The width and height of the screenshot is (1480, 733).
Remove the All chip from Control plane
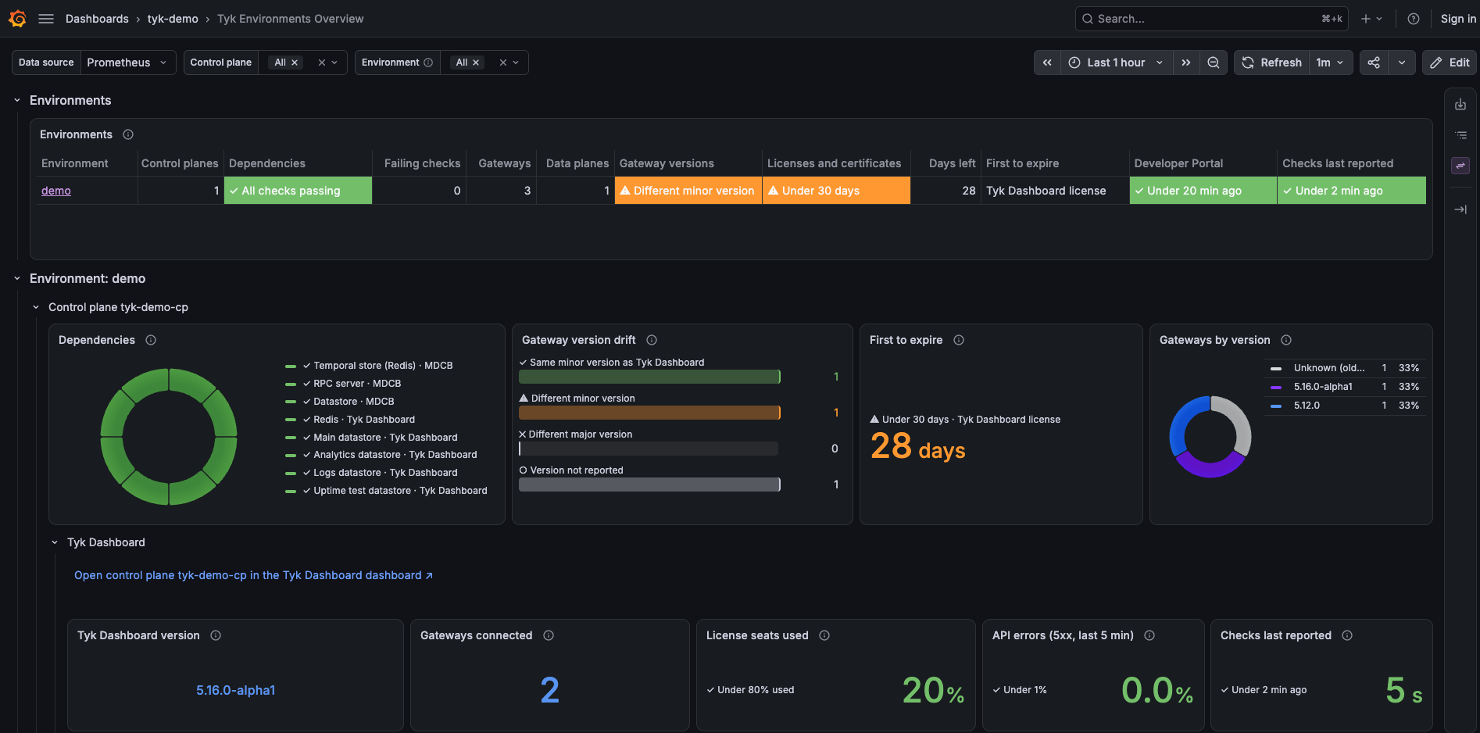[x=295, y=63]
